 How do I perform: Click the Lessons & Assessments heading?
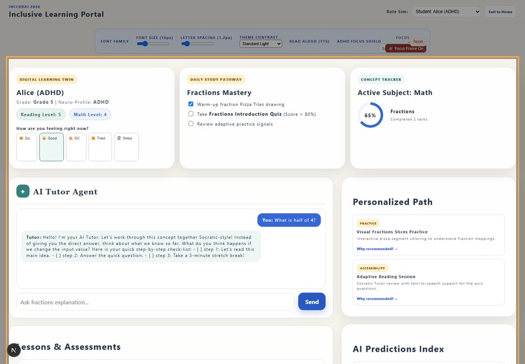(68, 347)
